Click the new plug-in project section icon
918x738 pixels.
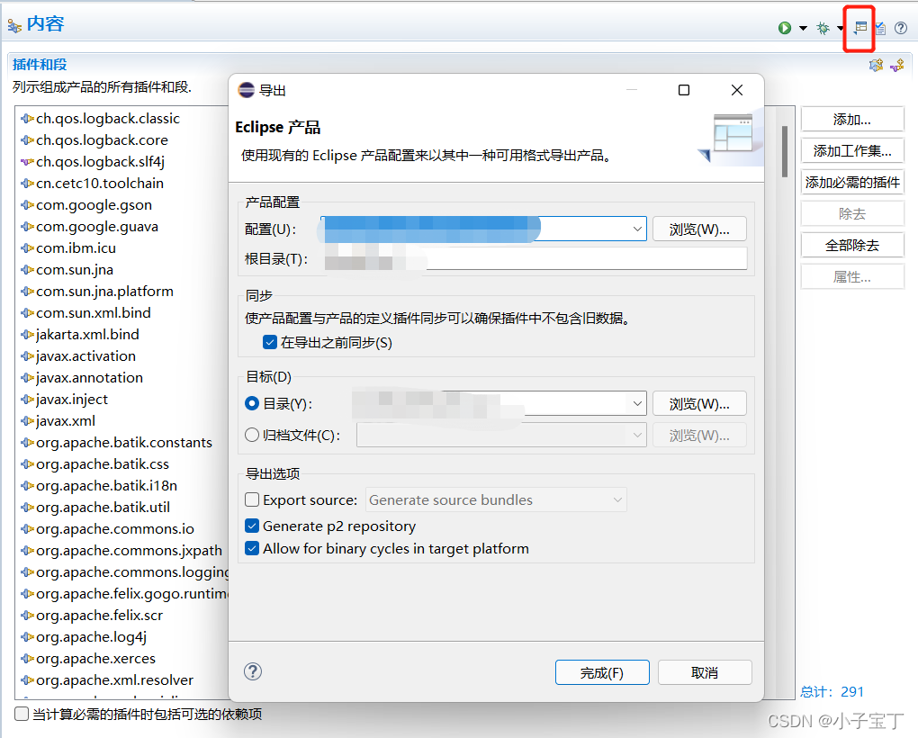[876, 65]
